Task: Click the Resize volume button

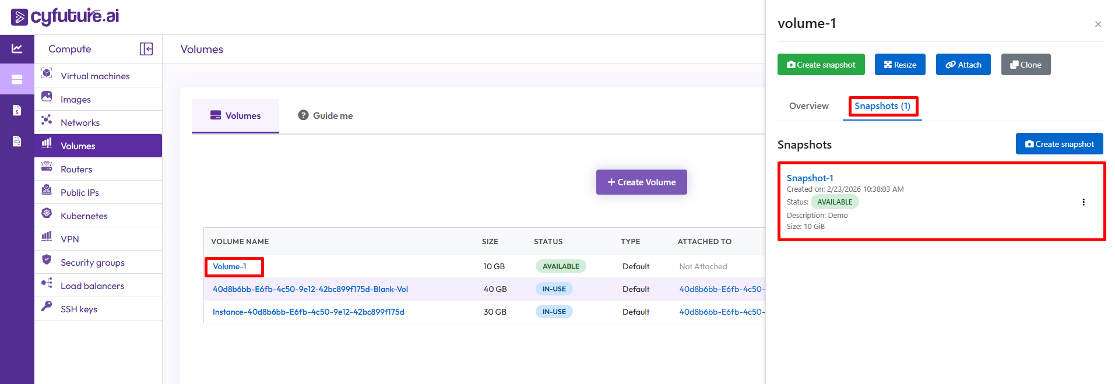Action: tap(899, 65)
